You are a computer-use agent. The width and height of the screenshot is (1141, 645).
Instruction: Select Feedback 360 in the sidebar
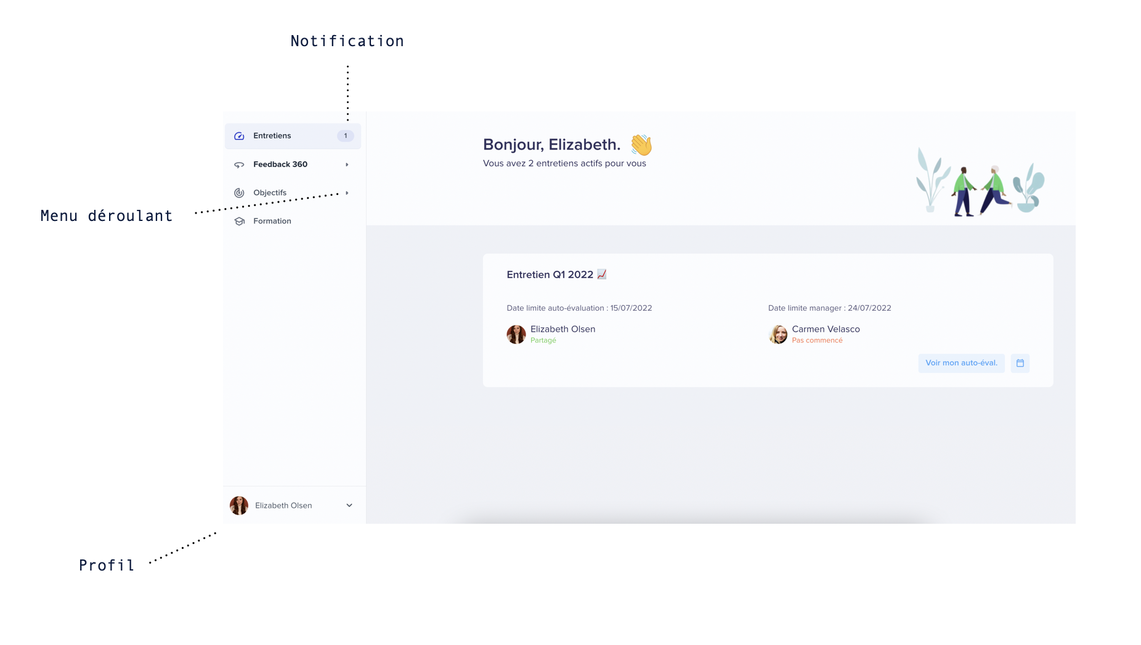point(293,164)
